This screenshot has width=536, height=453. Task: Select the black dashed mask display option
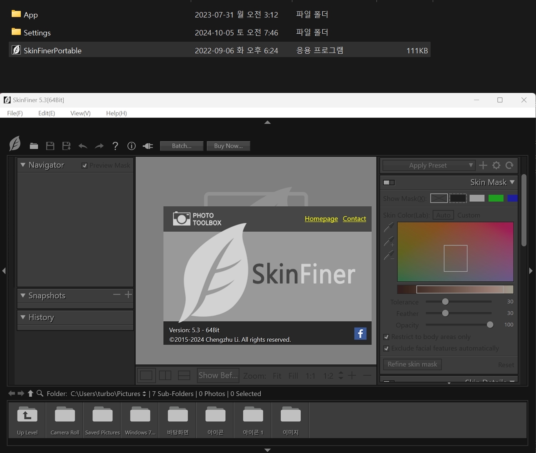pos(458,198)
